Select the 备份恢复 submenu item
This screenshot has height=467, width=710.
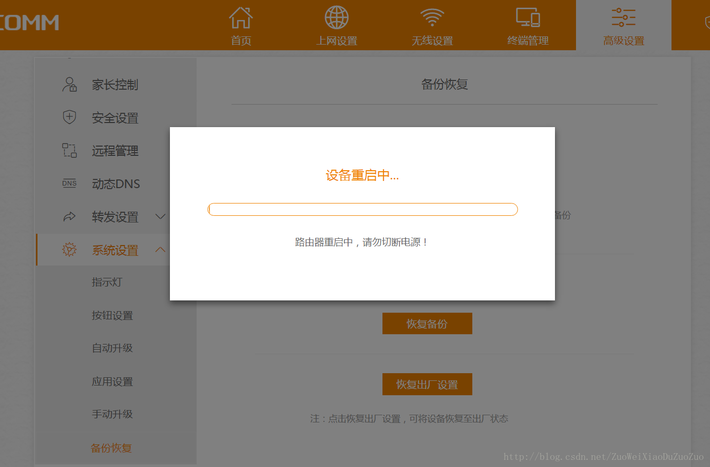[111, 448]
